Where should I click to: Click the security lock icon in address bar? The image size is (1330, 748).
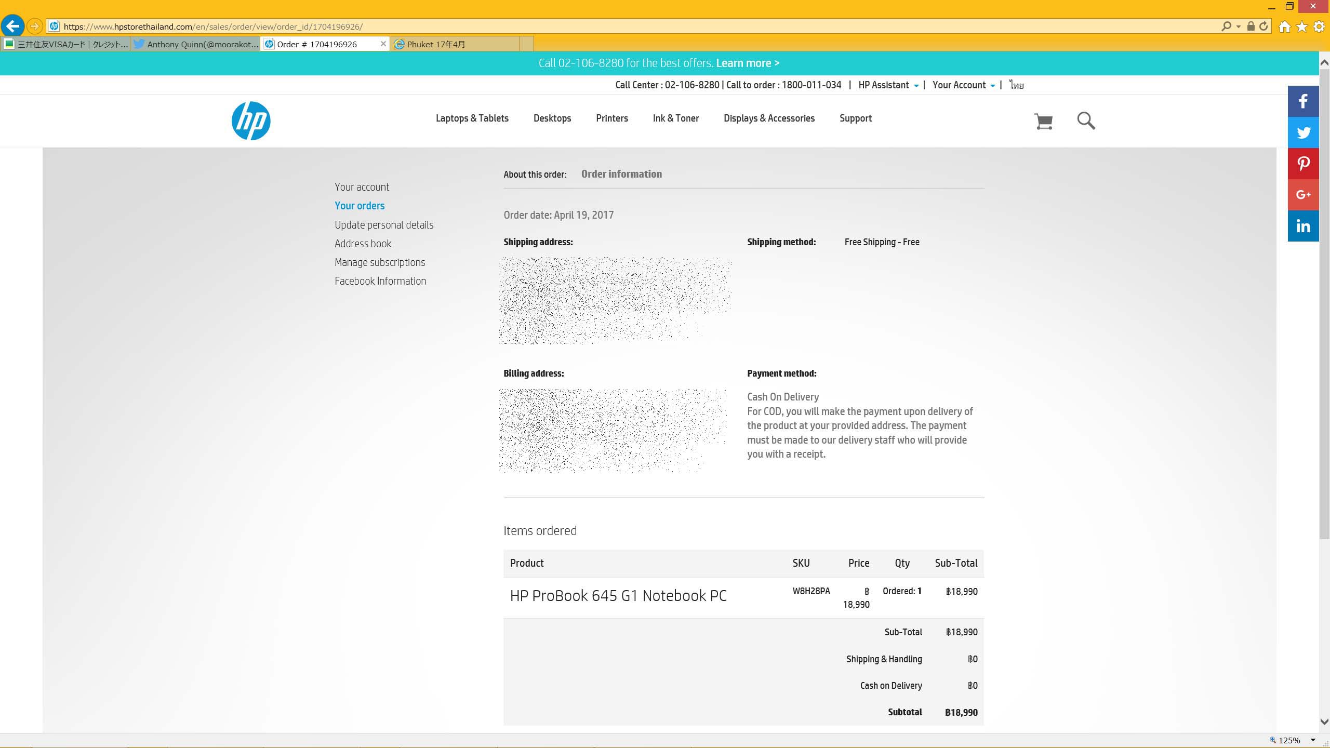click(x=1251, y=26)
